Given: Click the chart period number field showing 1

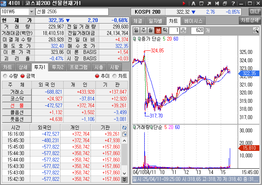Looking at the screenshot, I should click(175, 30).
